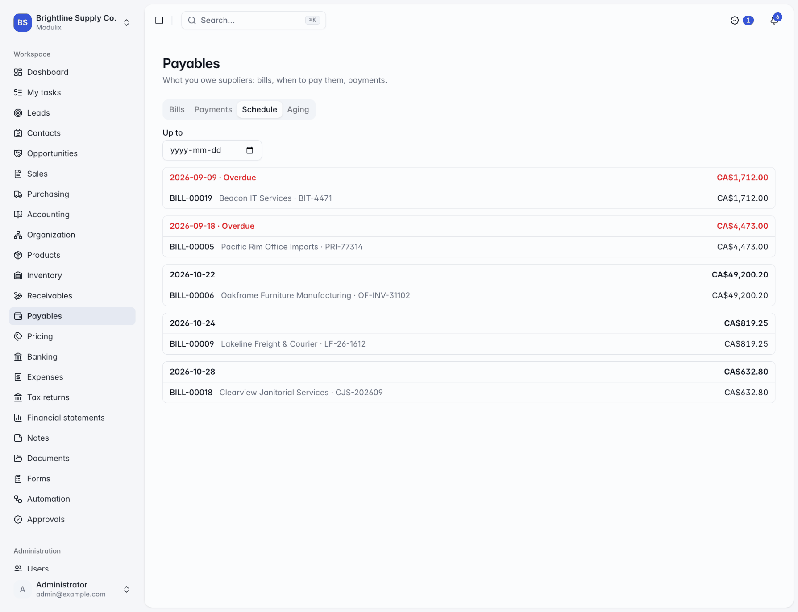Viewport: 798px width, 612px height.
Task: Open the Expenses page
Action: click(72, 377)
